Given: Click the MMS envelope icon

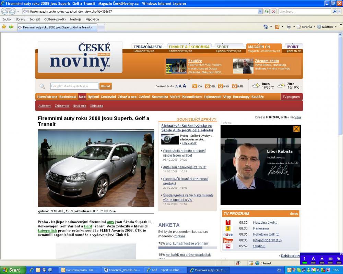Looking at the screenshot, I should coord(224,86).
